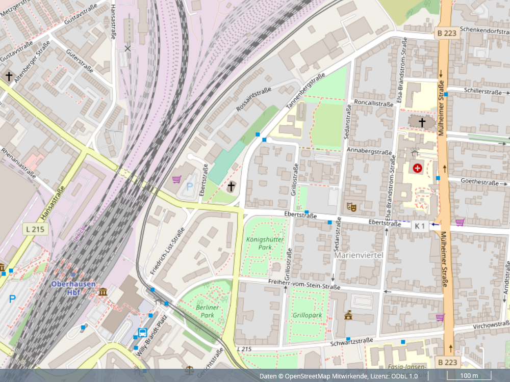Screen dimensions: 510x382
Task: Click the bus station icon at Willy-Brandt-Platz
Action: 142,333
